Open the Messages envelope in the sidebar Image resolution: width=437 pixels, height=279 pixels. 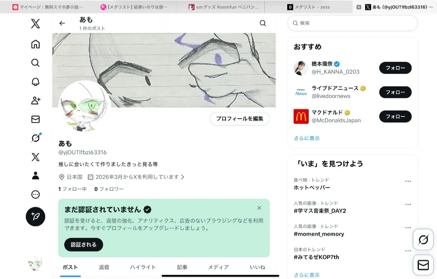35,119
